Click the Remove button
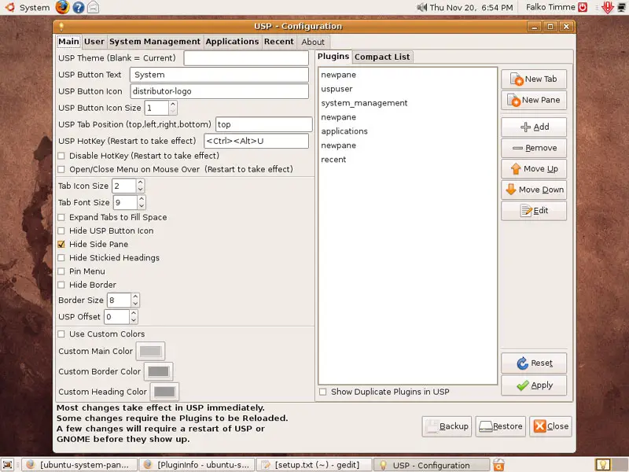629x472 pixels. coord(534,148)
